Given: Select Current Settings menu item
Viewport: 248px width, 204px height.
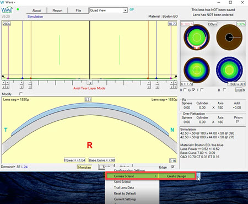Looking at the screenshot, I should pos(125,199).
